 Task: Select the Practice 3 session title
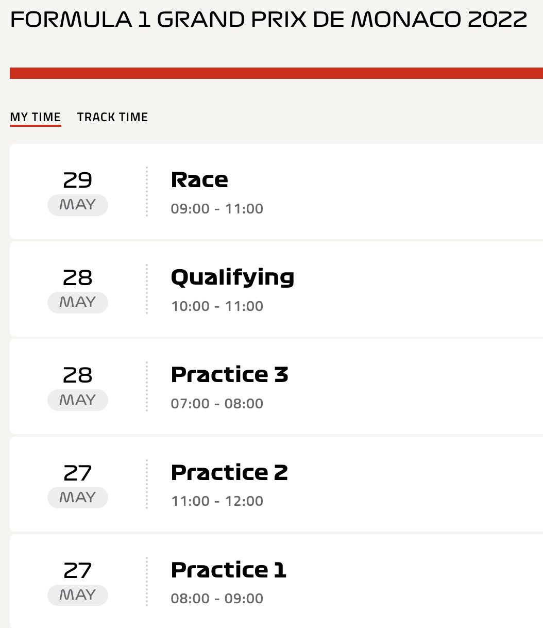pos(229,375)
